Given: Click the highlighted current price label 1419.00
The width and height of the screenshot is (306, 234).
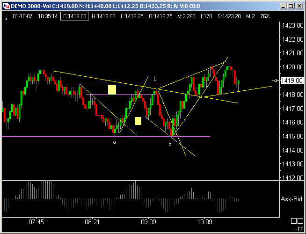Looking at the screenshot, I should (292, 80).
